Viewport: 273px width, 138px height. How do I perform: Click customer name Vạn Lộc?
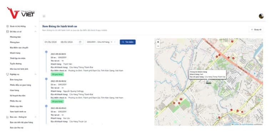(x=66, y=118)
